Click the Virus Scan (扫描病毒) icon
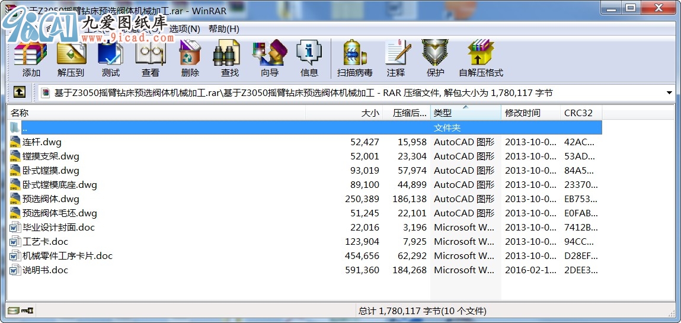This screenshot has height=323, width=681. 354,58
